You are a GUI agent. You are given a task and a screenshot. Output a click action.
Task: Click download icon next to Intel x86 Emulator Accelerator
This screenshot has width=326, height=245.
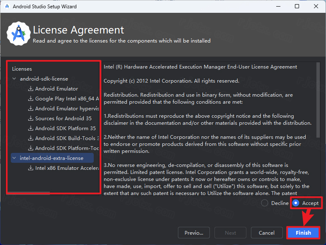(x=31, y=168)
